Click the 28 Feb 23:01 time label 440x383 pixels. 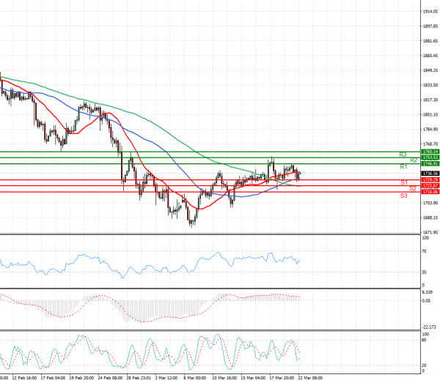tap(139, 378)
